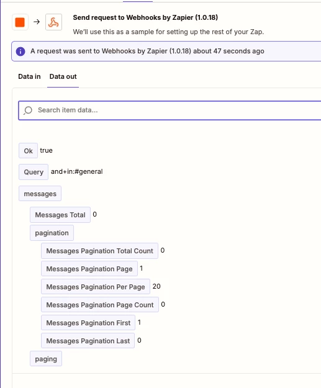
Task: Expand the paging group
Action: pyautogui.click(x=46, y=359)
